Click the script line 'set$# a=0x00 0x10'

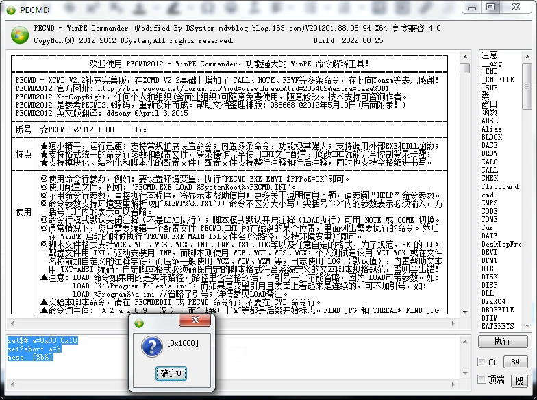pos(42,340)
